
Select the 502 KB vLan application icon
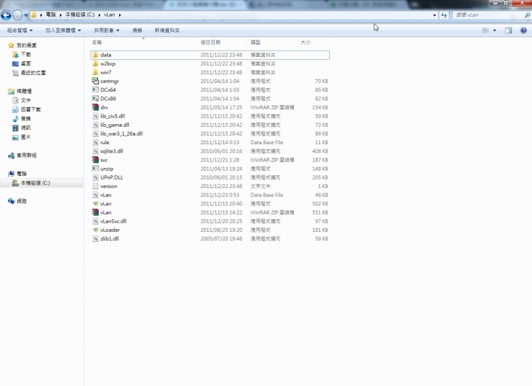pos(95,204)
